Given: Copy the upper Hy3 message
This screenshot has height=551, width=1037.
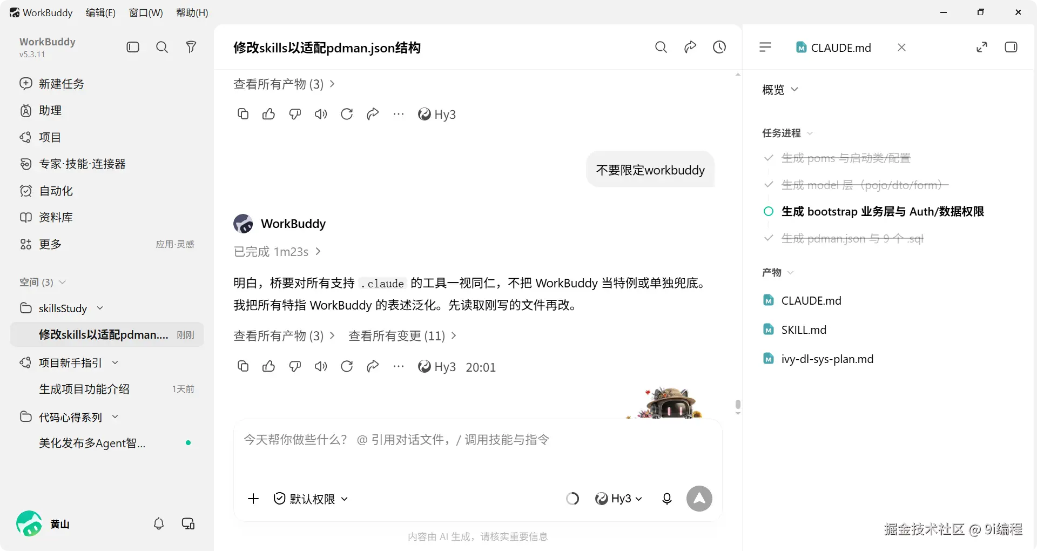Looking at the screenshot, I should click(x=243, y=114).
